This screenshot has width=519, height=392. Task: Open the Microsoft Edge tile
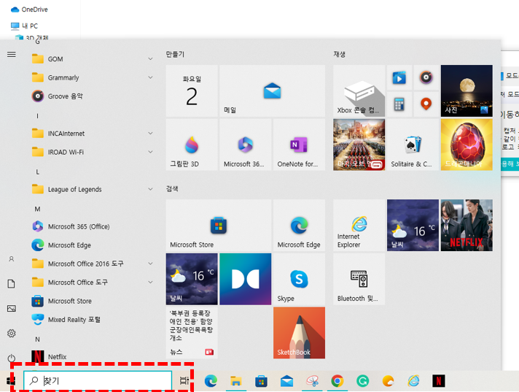(299, 225)
